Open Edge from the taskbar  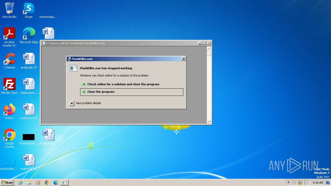pos(55,183)
